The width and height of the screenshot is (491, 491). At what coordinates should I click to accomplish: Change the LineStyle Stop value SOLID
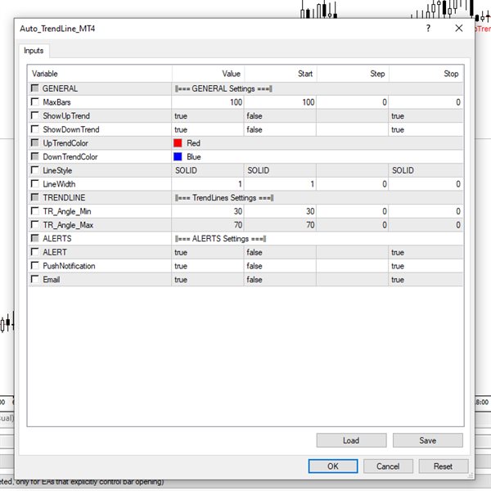tap(426, 170)
